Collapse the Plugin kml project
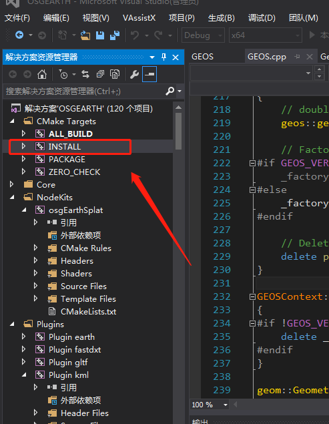The height and width of the screenshot is (424, 329). coord(24,375)
